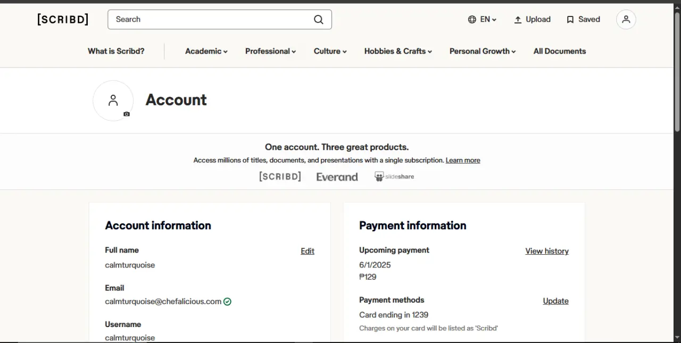
Task: Expand the Academic dropdown menu
Action: coord(206,51)
